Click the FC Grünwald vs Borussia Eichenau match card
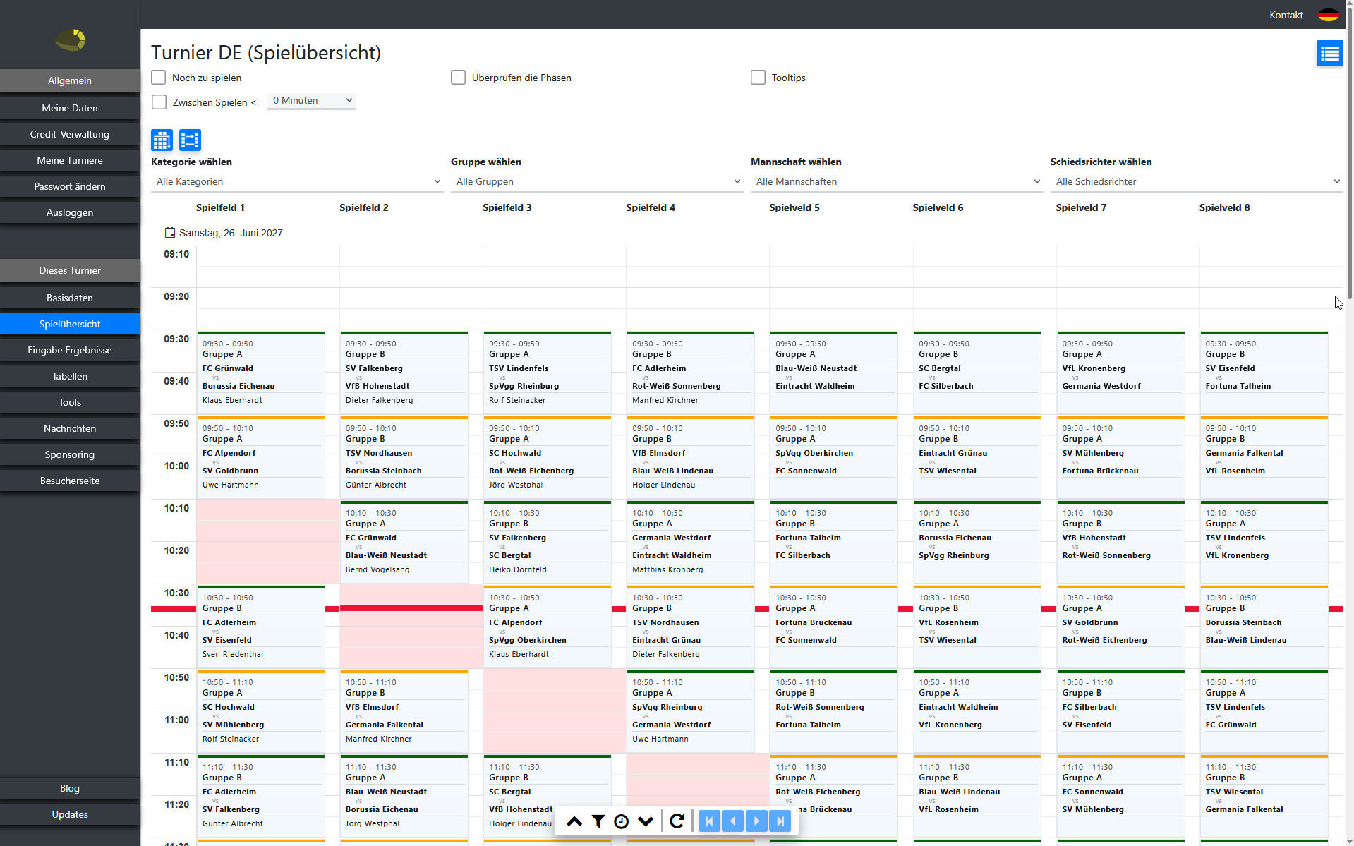 tap(261, 373)
